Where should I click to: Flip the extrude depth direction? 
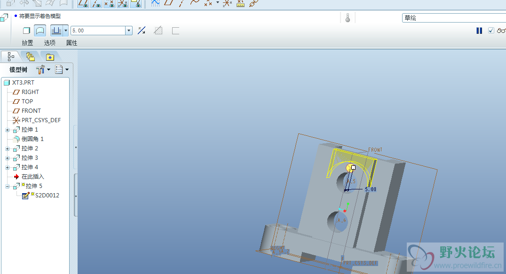tap(142, 31)
